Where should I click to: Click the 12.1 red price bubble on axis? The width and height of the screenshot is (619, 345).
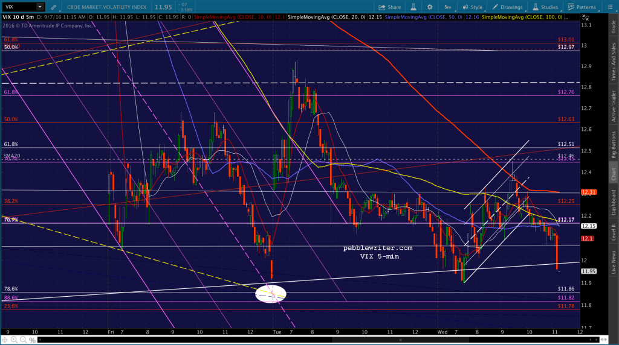point(588,239)
